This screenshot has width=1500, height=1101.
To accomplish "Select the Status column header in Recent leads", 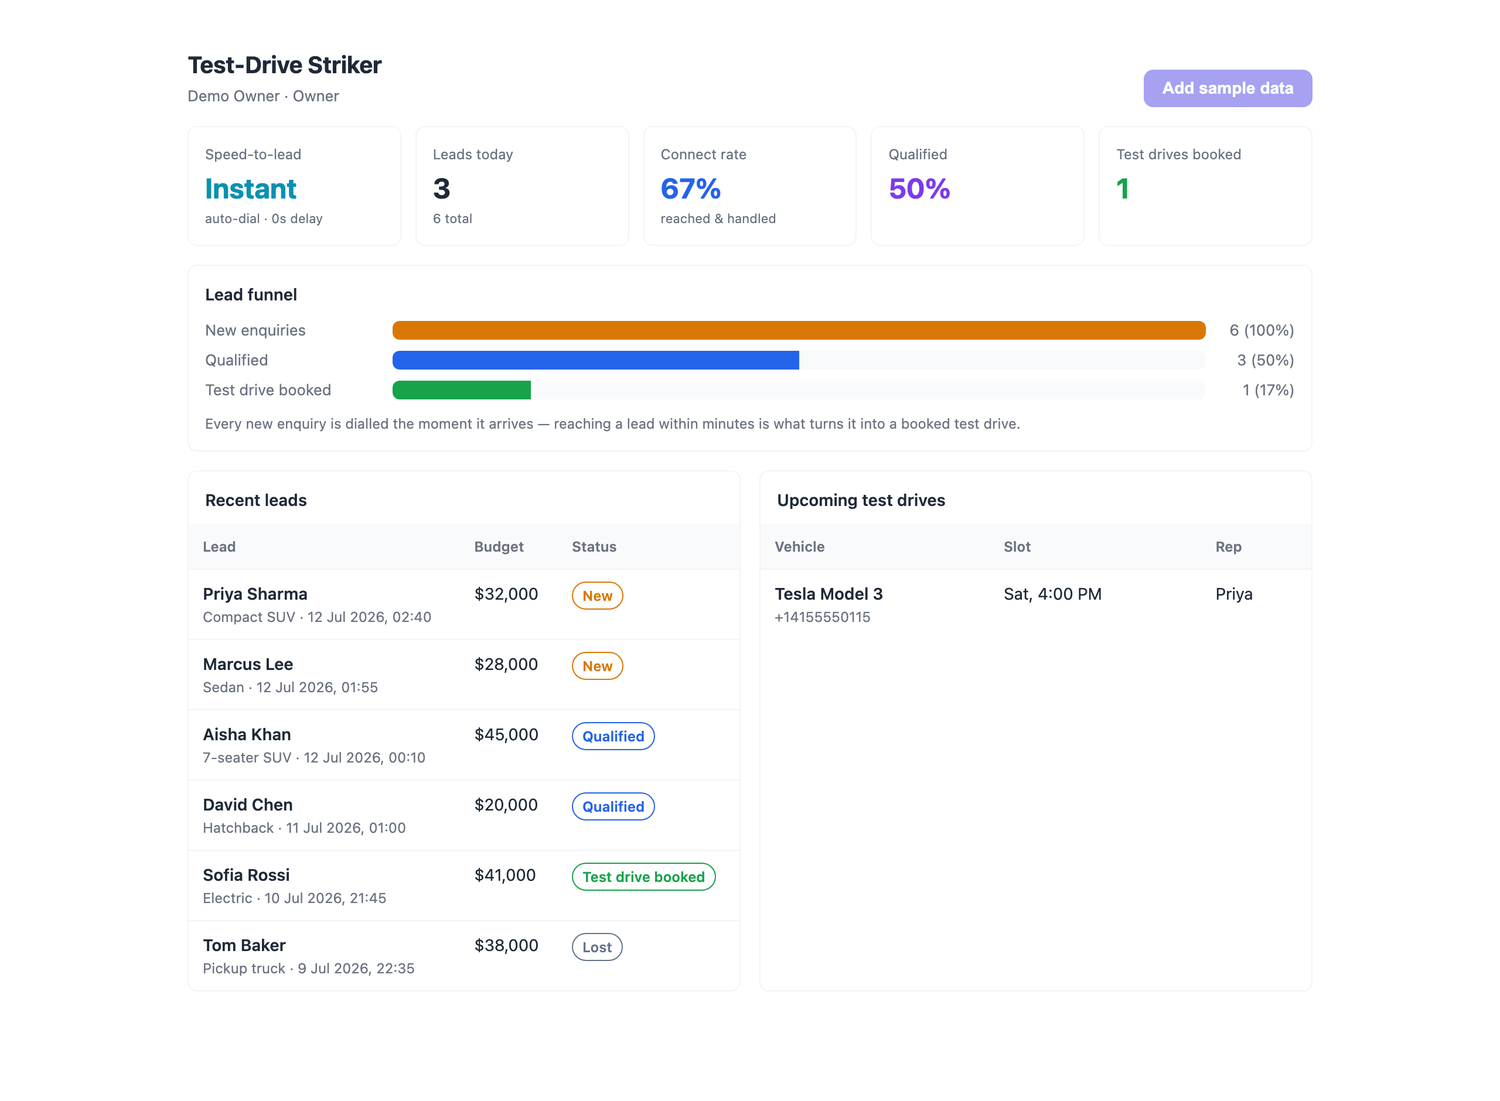I will coord(594,546).
